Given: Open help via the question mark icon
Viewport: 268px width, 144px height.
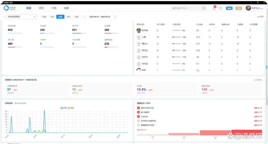Looking at the screenshot, I should 221,8.
